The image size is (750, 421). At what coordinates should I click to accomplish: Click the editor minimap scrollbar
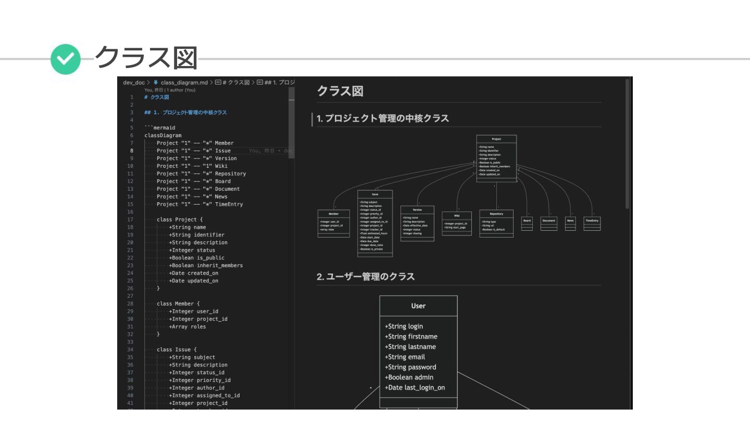point(292,123)
